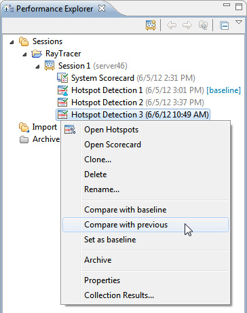Select the Sessions tree label

tap(47, 41)
